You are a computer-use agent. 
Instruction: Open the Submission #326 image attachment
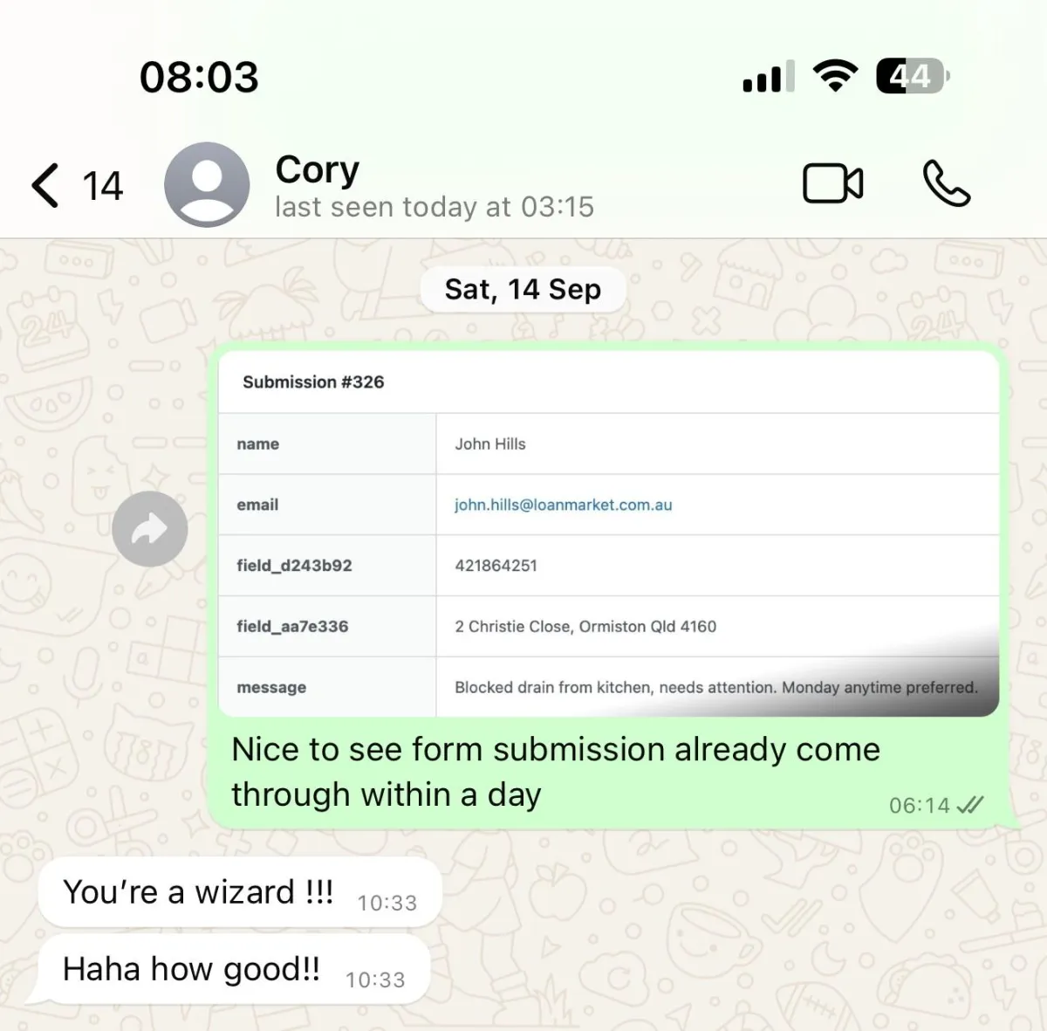tap(608, 533)
